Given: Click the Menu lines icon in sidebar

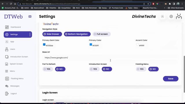Looking at the screenshot, I should [x=7, y=71].
